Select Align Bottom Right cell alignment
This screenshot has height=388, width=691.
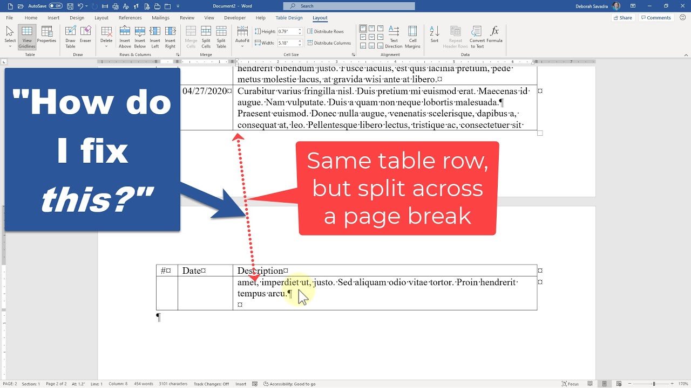(x=380, y=46)
